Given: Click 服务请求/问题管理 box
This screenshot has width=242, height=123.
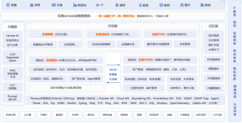Looking at the screenshot, I should coord(158,44).
